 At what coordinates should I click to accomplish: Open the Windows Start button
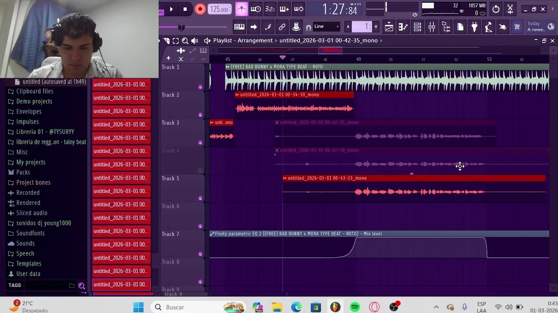pos(139,307)
